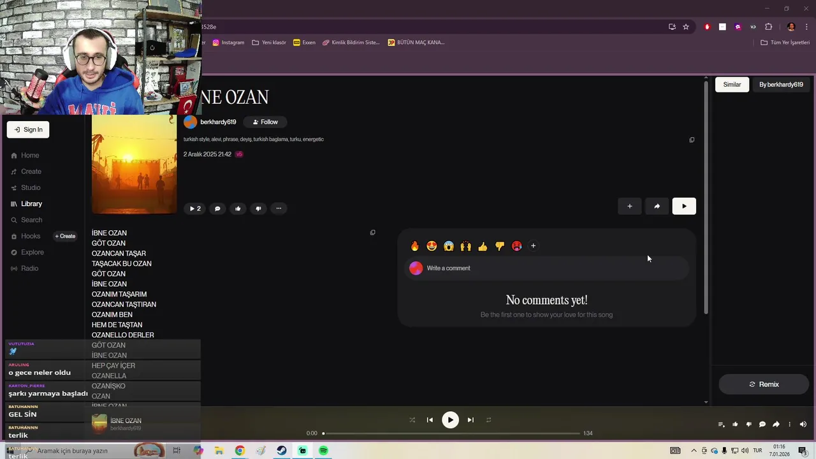The image size is (816, 459).
Task: Add song to playlist with plus button
Action: coord(629,206)
